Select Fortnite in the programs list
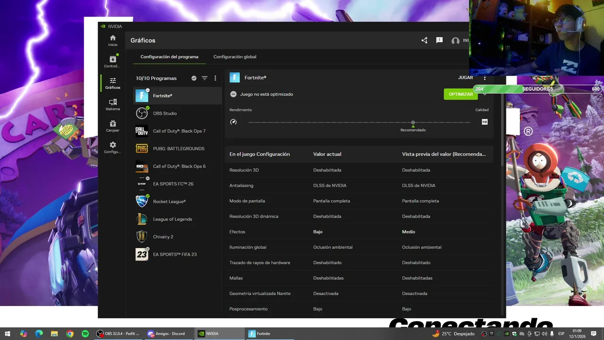Viewport: 604px width, 340px height. point(177,96)
